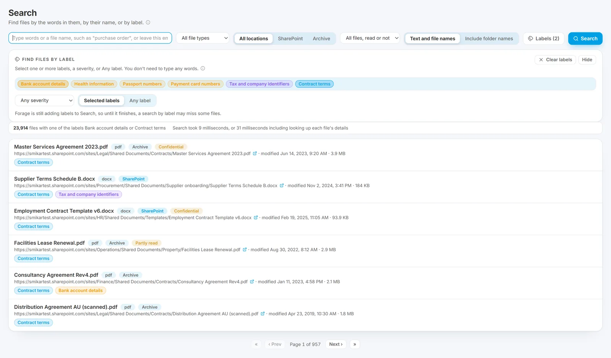Click the Prev page button
This screenshot has width=611, height=358.
click(x=275, y=344)
